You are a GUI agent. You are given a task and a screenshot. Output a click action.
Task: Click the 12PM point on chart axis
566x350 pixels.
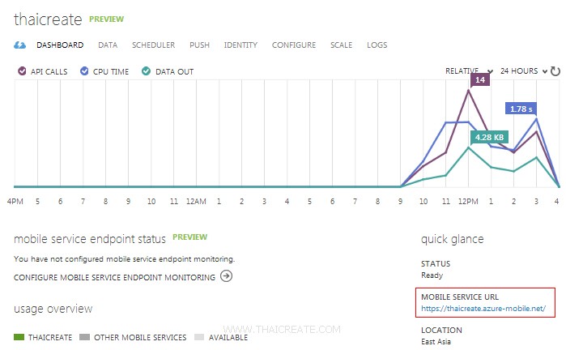(x=468, y=201)
